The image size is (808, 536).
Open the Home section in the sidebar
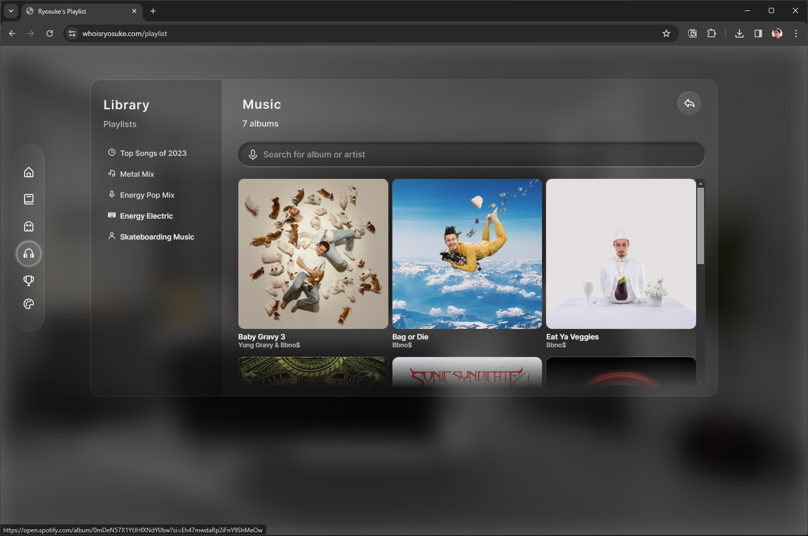click(29, 172)
